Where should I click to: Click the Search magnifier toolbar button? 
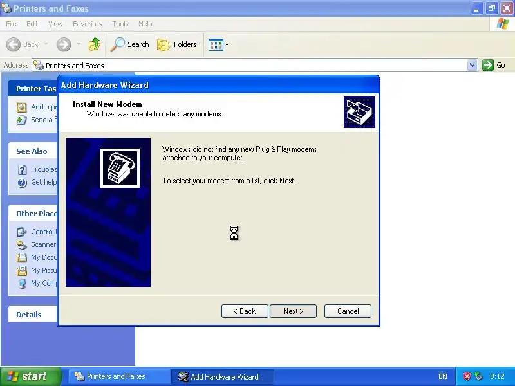(129, 44)
